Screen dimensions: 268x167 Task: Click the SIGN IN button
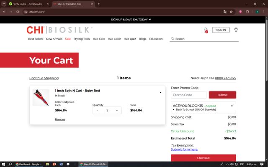(221, 30)
